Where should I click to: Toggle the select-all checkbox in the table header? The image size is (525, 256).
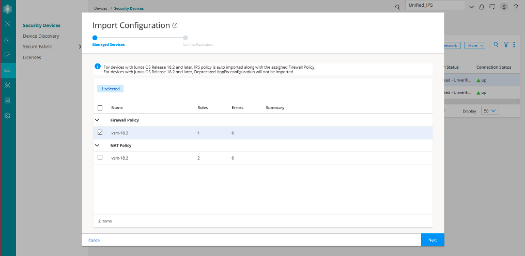(100, 108)
